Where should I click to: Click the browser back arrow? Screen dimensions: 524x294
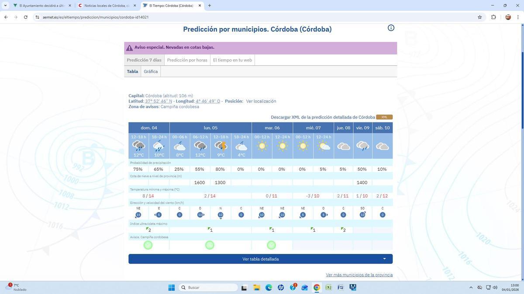point(6,17)
